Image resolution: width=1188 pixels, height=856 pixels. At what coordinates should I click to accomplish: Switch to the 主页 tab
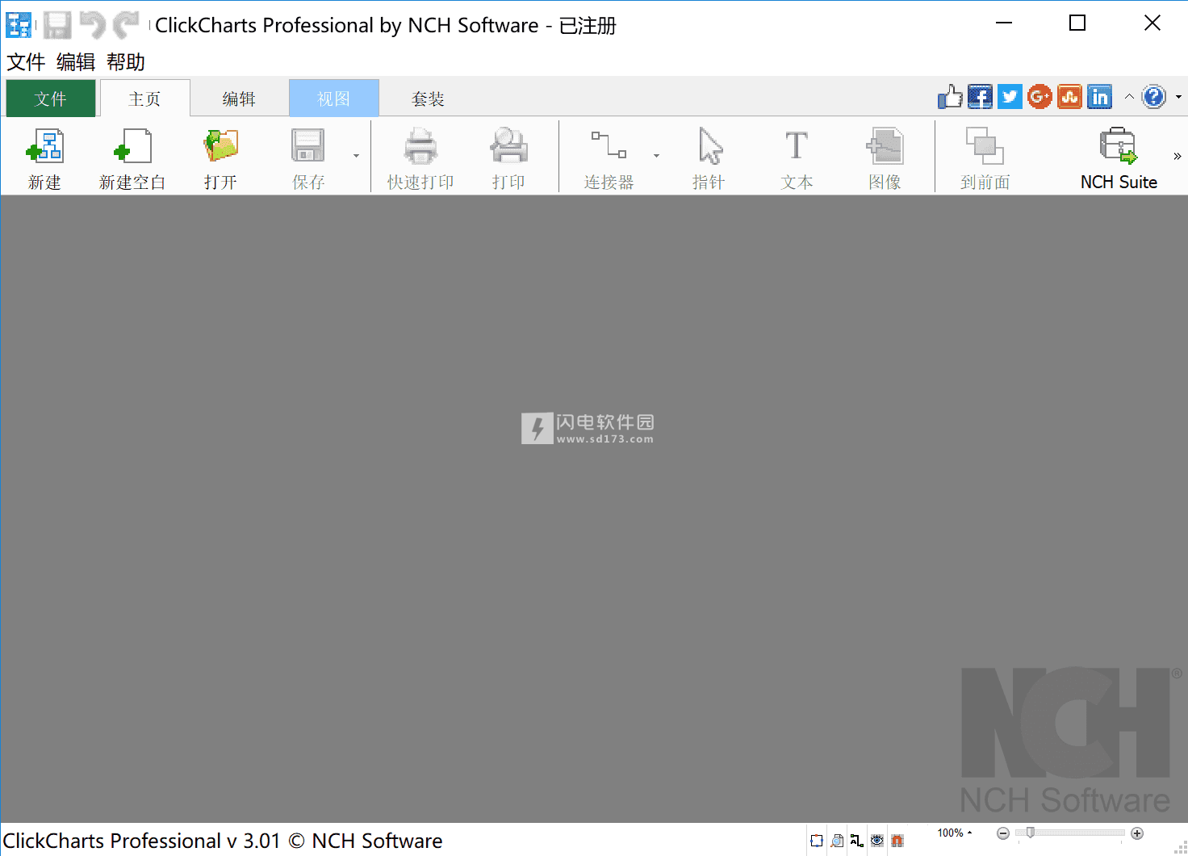pos(145,99)
